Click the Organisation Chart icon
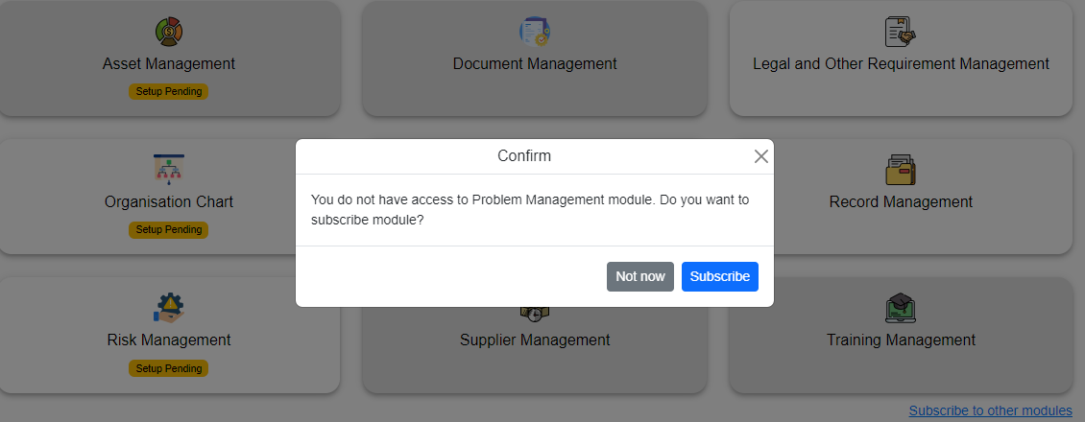Image resolution: width=1085 pixels, height=422 pixels. [169, 170]
